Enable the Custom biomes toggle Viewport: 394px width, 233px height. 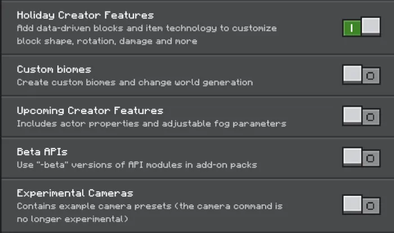(x=361, y=75)
